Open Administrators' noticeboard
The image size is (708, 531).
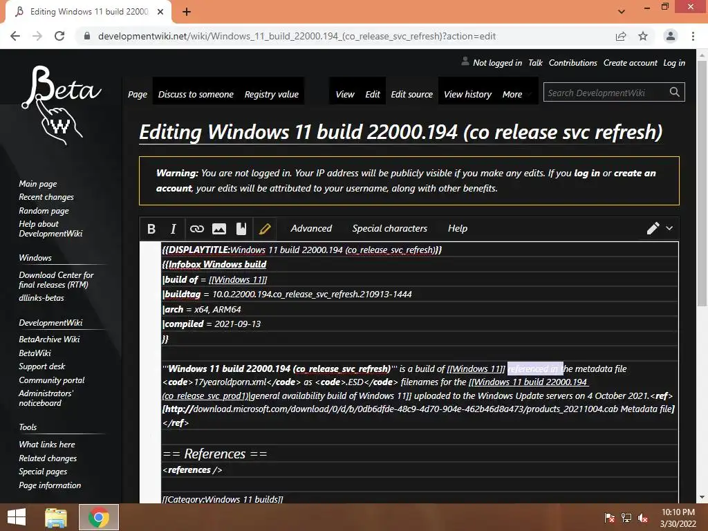pos(46,398)
